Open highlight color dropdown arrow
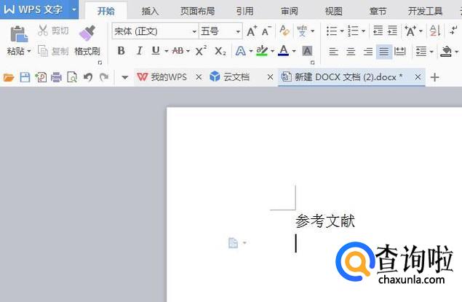This screenshot has width=462, height=302. point(272,51)
